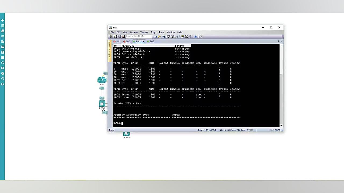
Task: Click the NUM indicator in status bar
Action: pos(277,130)
